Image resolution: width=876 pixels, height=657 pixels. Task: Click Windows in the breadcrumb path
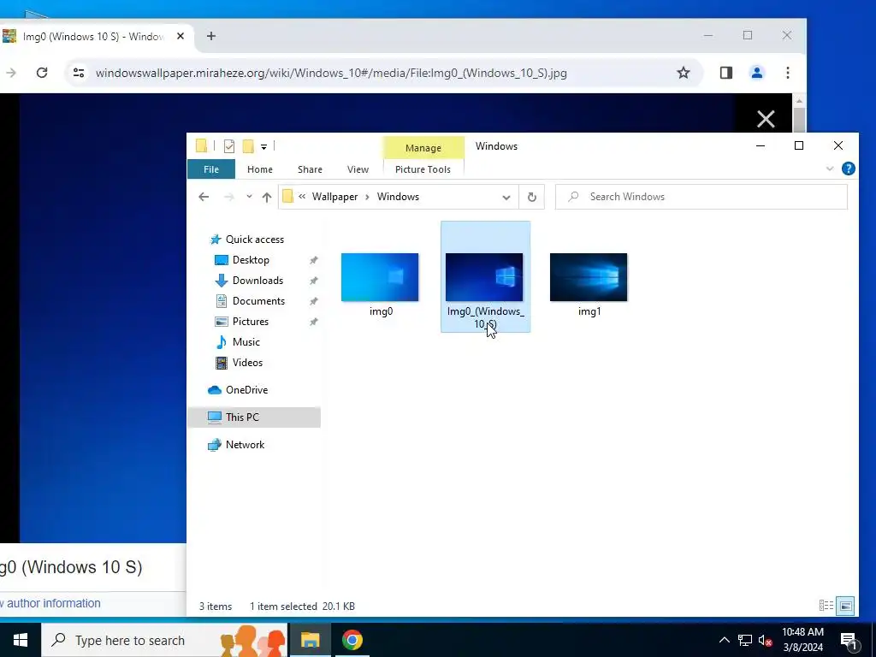click(x=398, y=197)
